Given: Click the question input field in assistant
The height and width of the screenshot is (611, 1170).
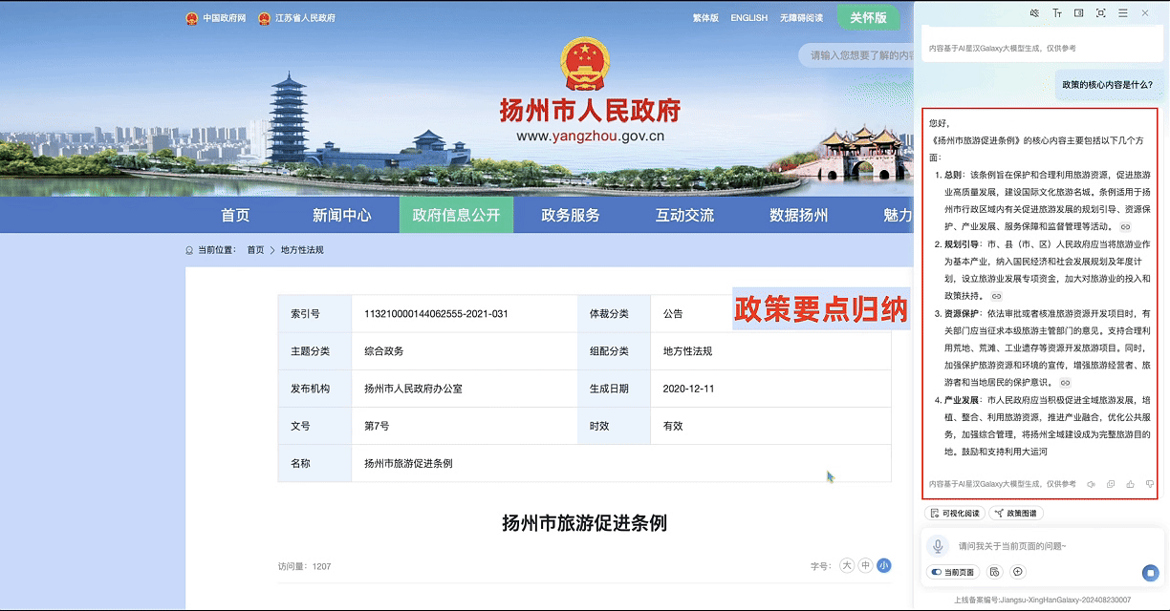Looking at the screenshot, I should point(1042,546).
